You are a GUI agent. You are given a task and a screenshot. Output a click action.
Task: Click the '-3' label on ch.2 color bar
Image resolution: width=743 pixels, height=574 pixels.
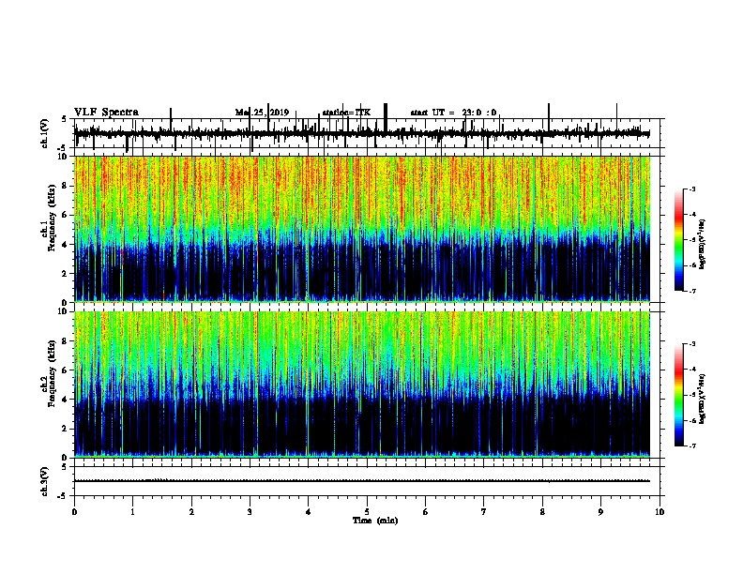pos(692,344)
